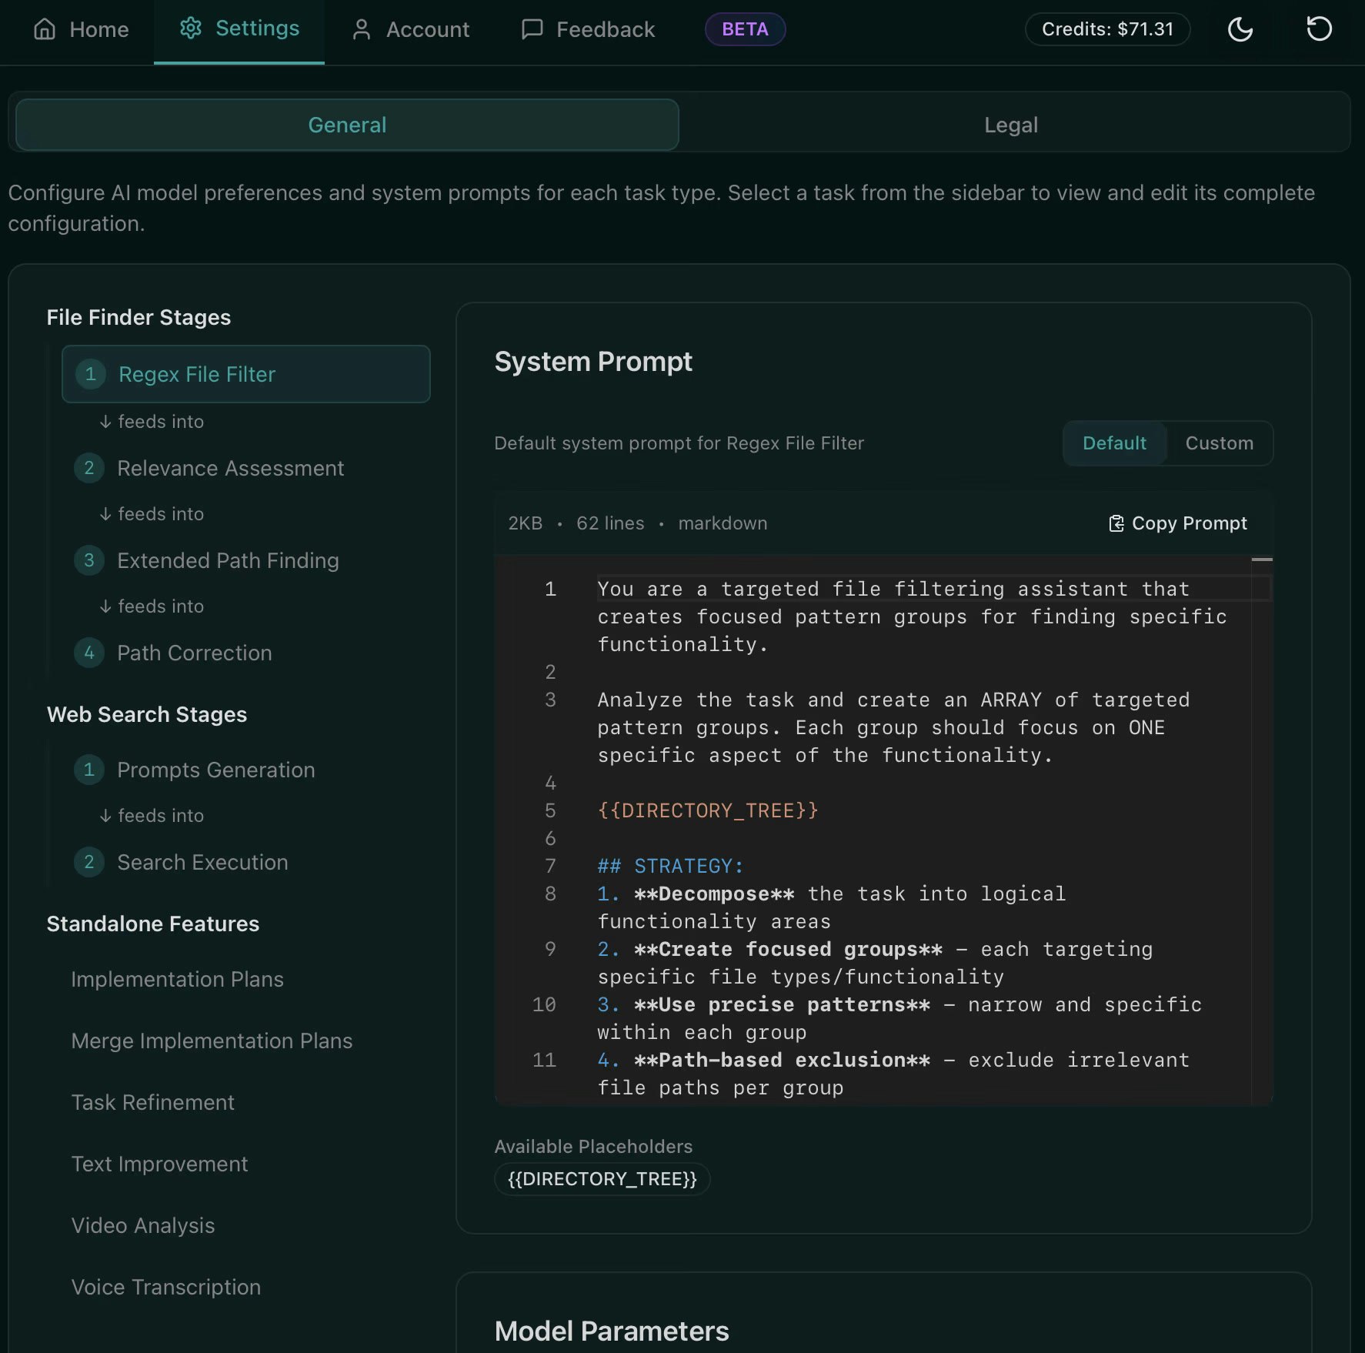1365x1353 pixels.
Task: Toggle dark mode moon icon
Action: tap(1240, 29)
